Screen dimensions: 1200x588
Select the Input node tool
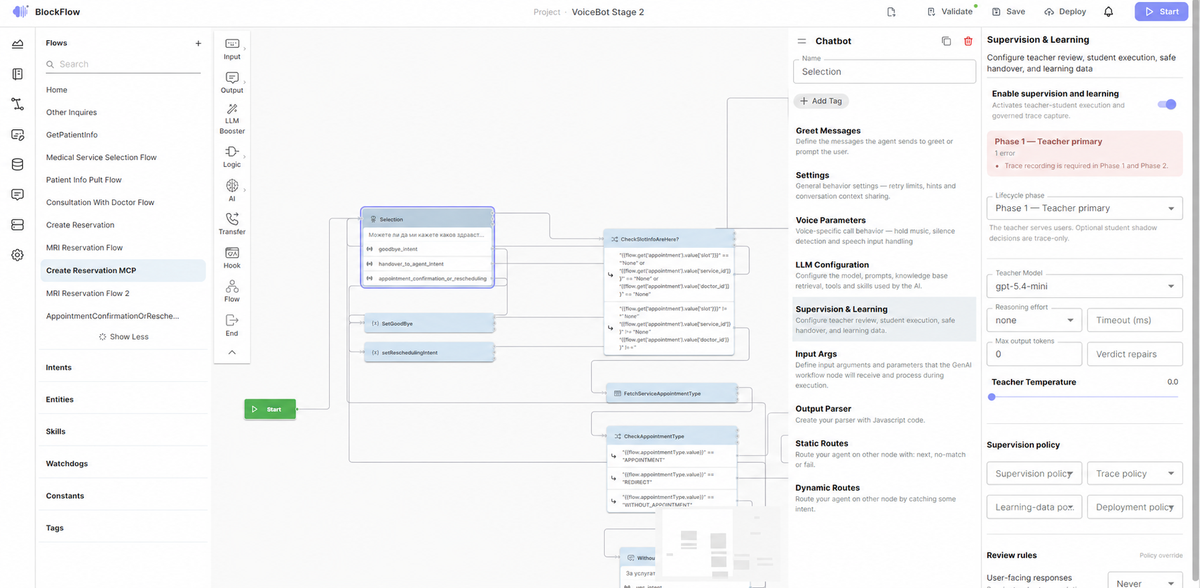[x=232, y=49]
